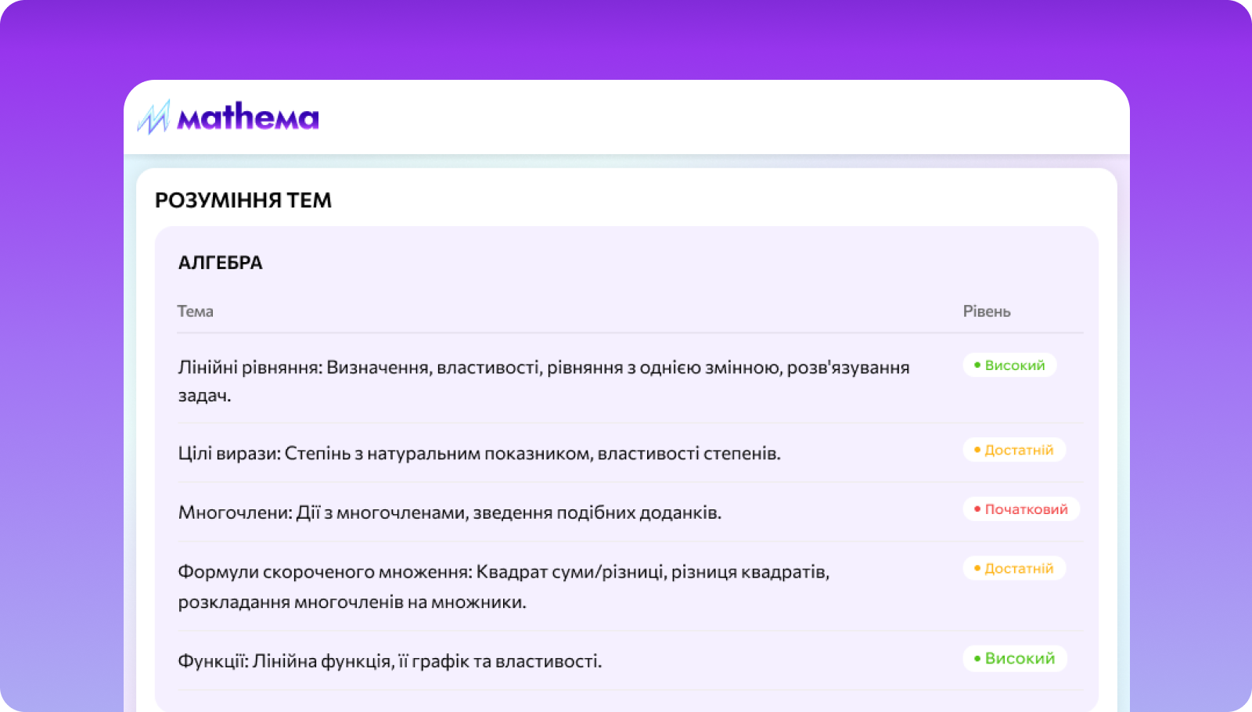Screen dimensions: 1252x712
Task: Select the 'Функції: Лінійна функція' topic text
Action: [390, 661]
